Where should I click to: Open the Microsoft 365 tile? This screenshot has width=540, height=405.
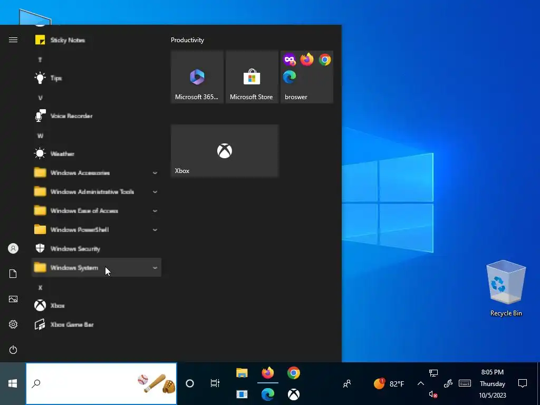[197, 77]
